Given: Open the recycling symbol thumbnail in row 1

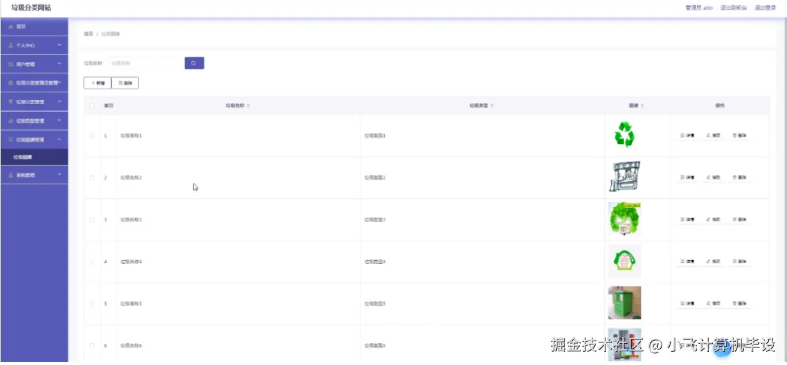Looking at the screenshot, I should tap(624, 135).
